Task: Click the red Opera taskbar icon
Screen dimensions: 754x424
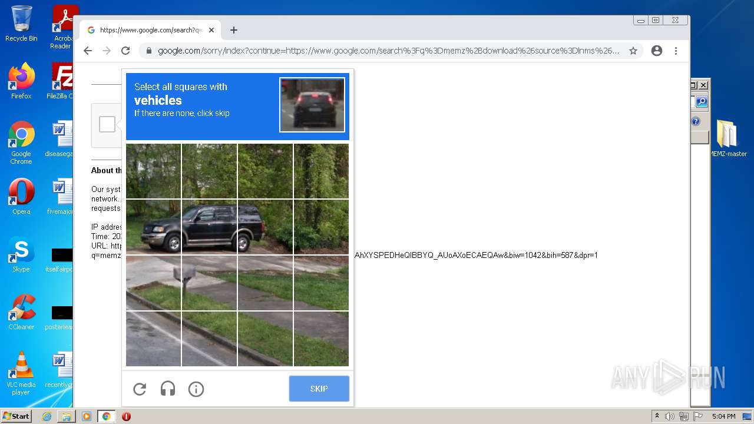Action: point(126,416)
